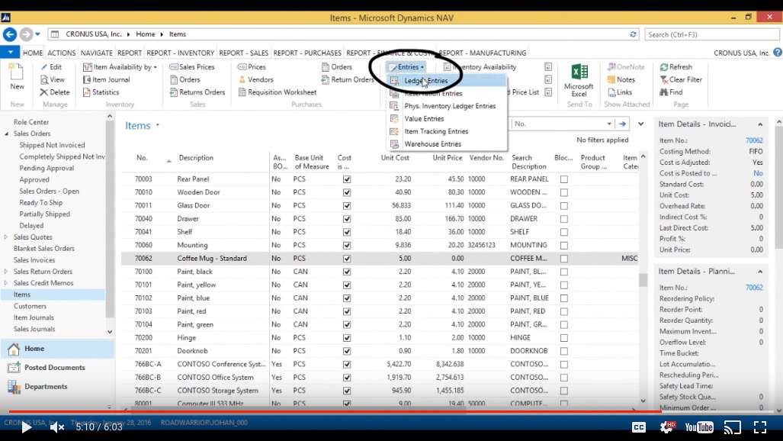Open item Statistics

[x=101, y=92]
